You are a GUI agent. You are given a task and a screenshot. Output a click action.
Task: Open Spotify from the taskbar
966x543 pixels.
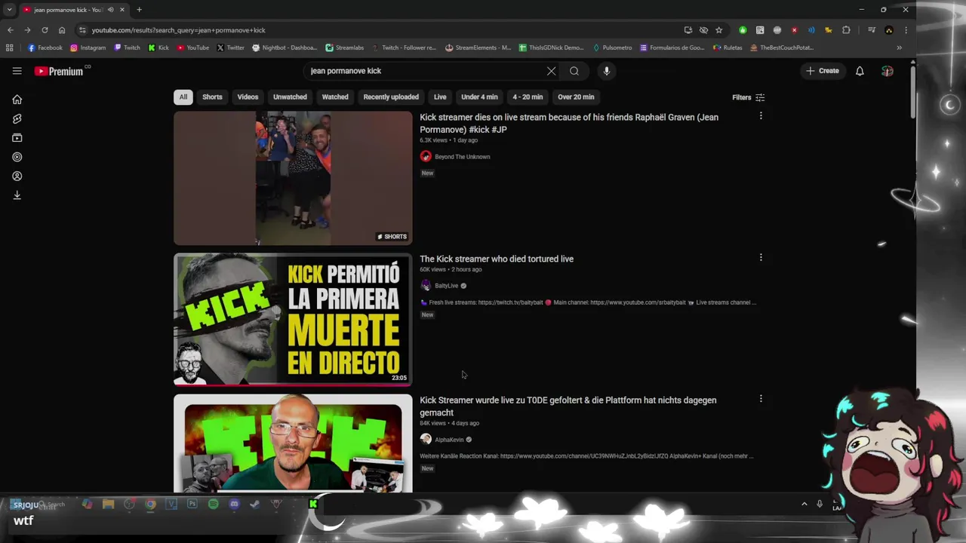click(x=213, y=504)
